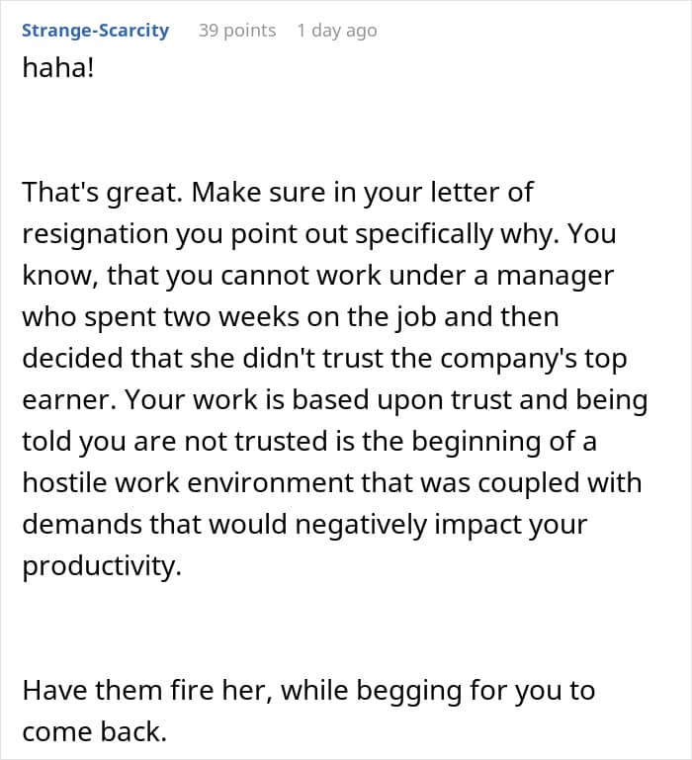Viewport: 692px width, 760px height.
Task: Click the final line 'come back.'
Action: [x=92, y=731]
